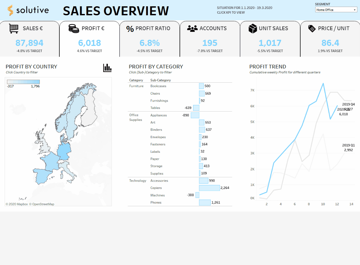
Task: Open the Segment dropdown
Action: (x=336, y=10)
